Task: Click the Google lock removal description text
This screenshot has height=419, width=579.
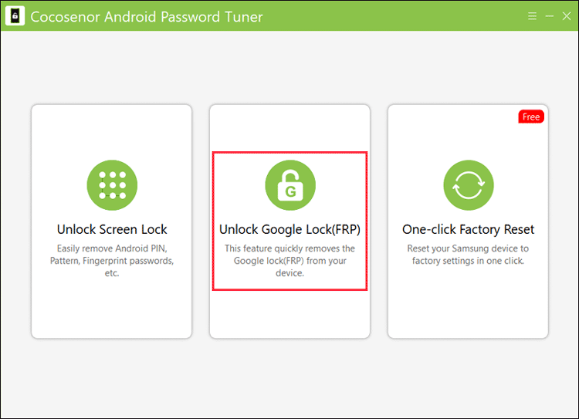Action: click(x=289, y=261)
